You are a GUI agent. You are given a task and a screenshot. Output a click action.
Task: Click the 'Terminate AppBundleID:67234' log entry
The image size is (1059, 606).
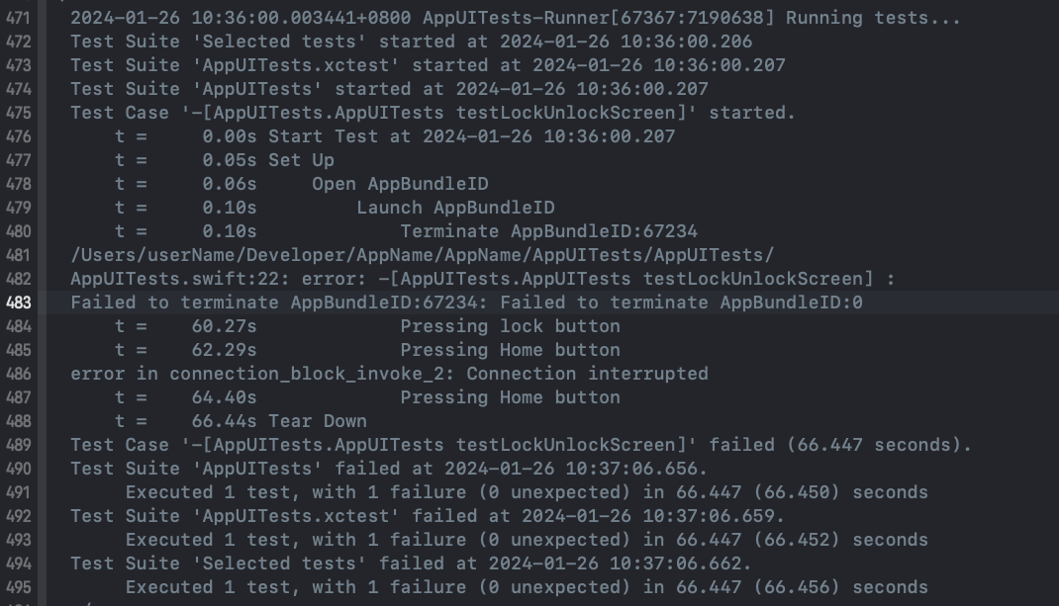pos(548,231)
